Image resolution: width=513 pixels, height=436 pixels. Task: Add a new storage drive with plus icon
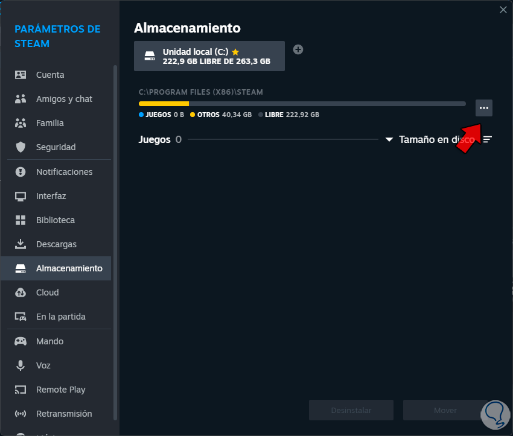(298, 49)
